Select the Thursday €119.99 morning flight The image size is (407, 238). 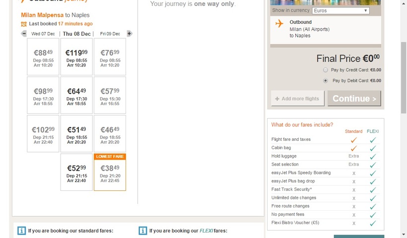[x=76, y=57]
